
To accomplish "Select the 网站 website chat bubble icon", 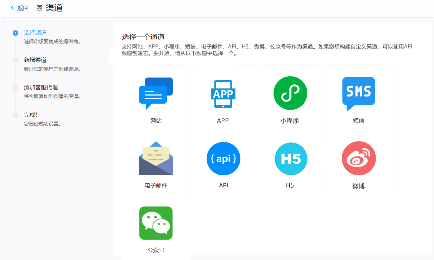I will 156,93.
